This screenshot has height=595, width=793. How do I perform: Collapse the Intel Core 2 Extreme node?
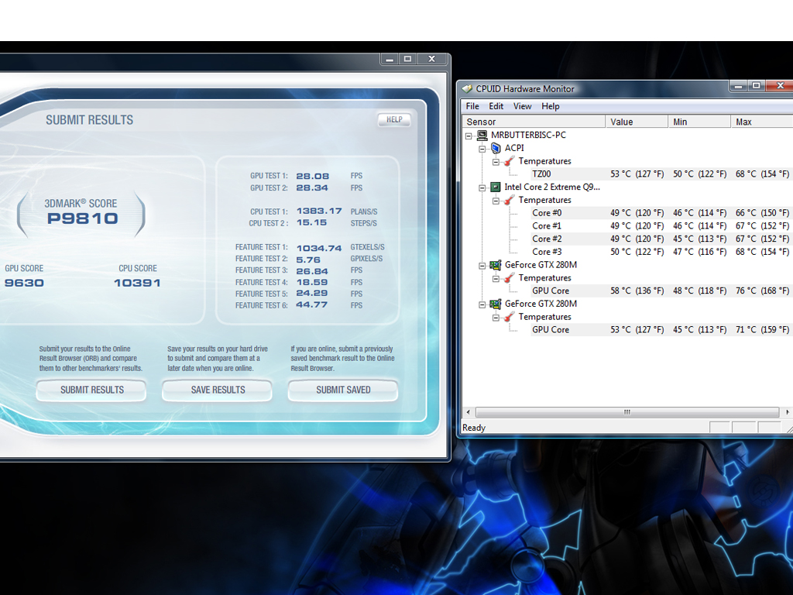coord(482,187)
